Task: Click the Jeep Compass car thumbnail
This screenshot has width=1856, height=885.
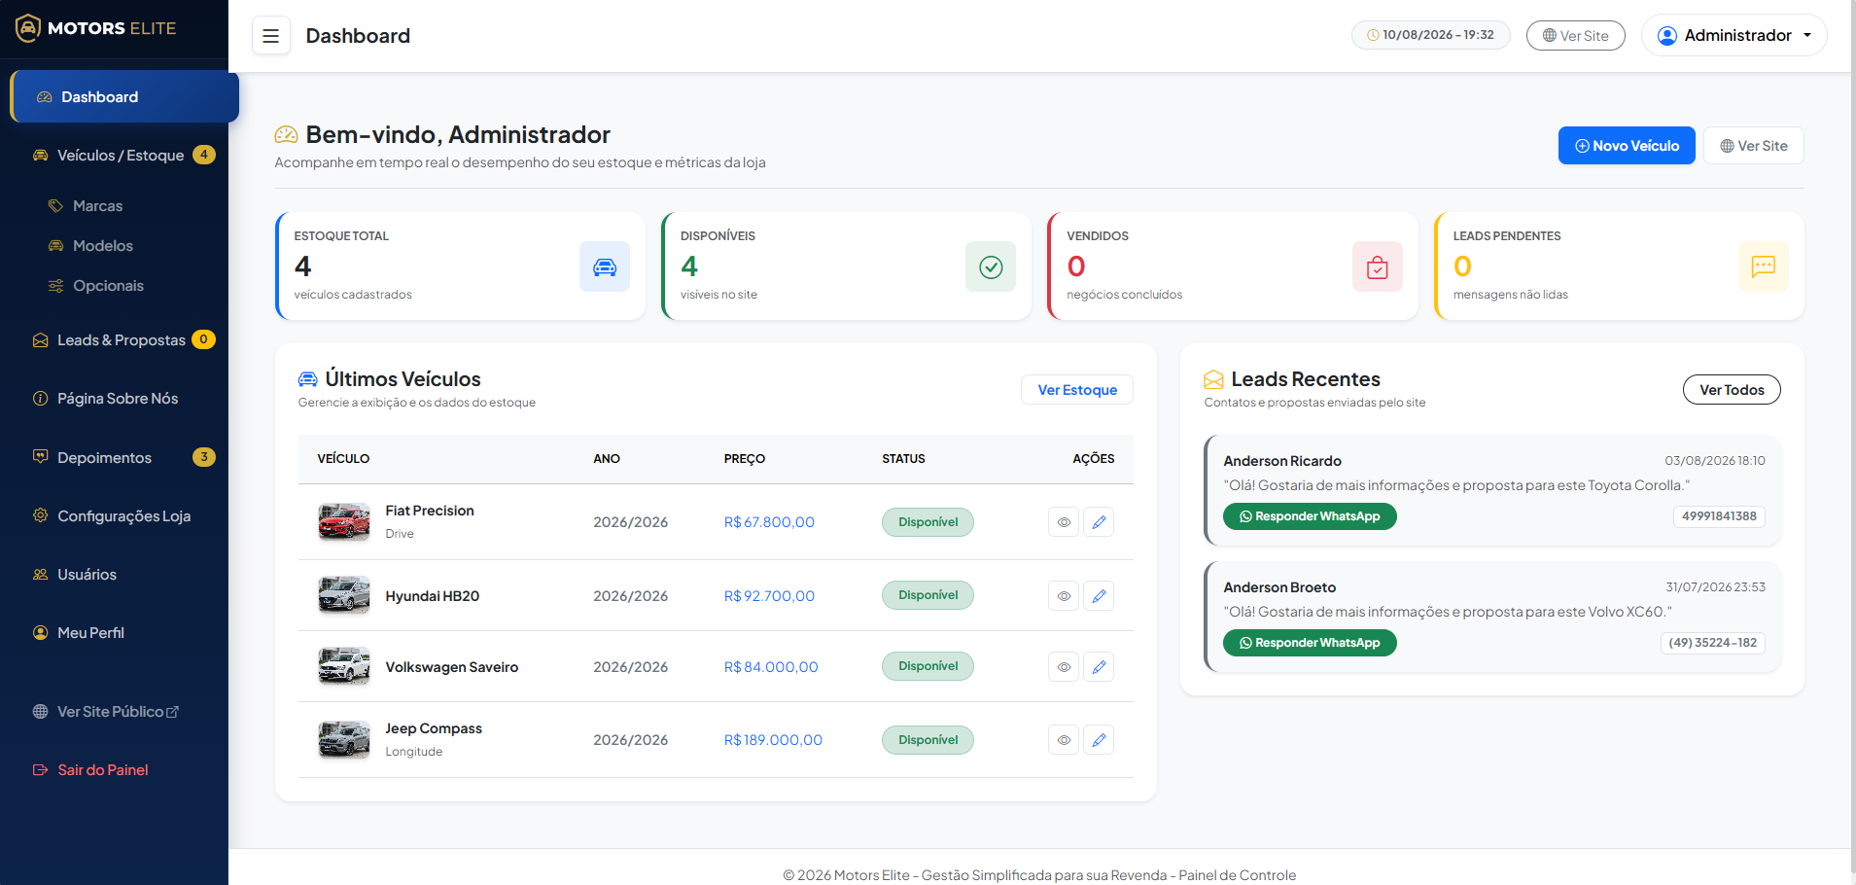Action: tap(344, 739)
